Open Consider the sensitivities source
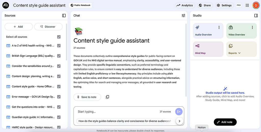 [x=33, y=66]
